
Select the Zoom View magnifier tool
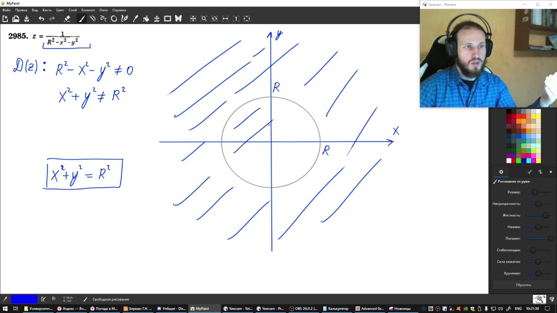(204, 19)
